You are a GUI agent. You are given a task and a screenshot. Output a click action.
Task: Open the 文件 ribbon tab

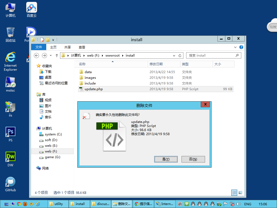point(38,47)
